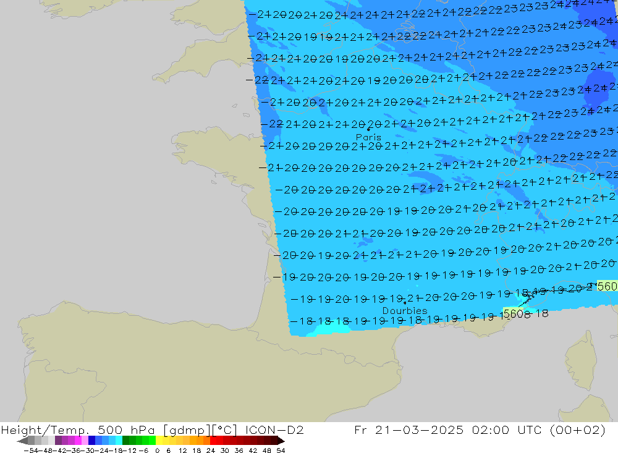
Task: Click the legend value '54'
Action: pos(281,451)
